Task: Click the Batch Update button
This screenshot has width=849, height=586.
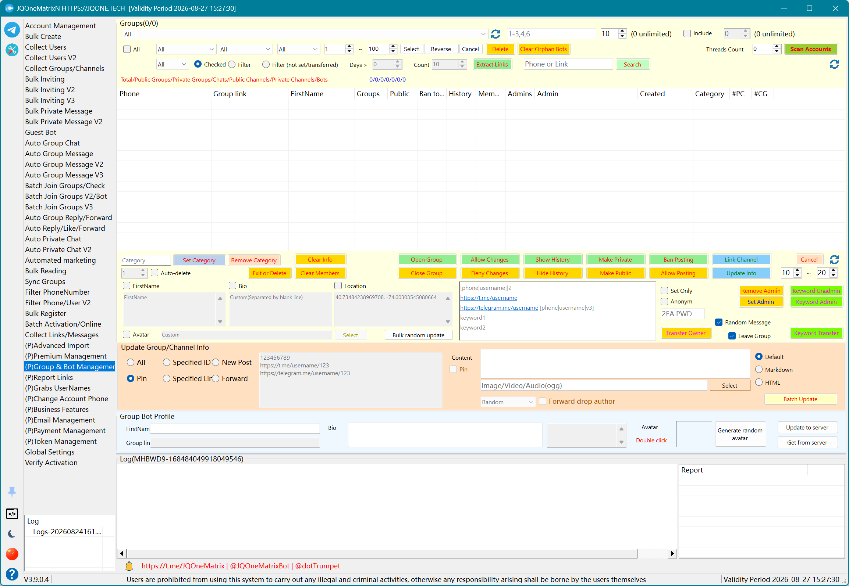Action: coord(800,399)
